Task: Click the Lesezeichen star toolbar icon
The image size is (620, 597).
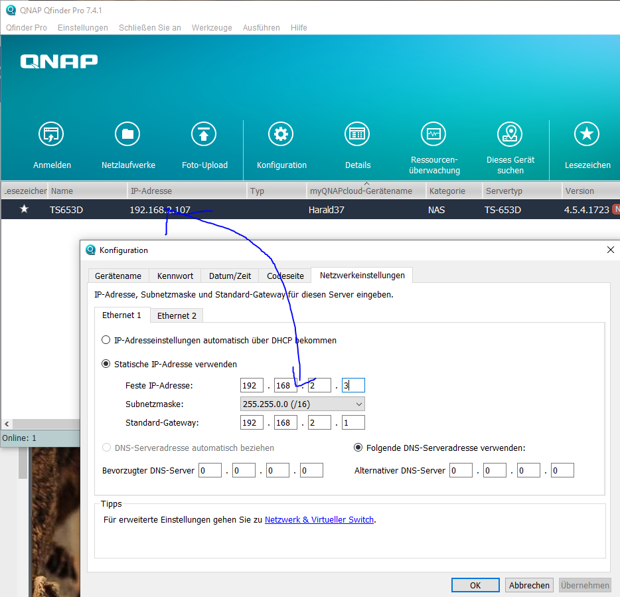Action: (x=587, y=134)
